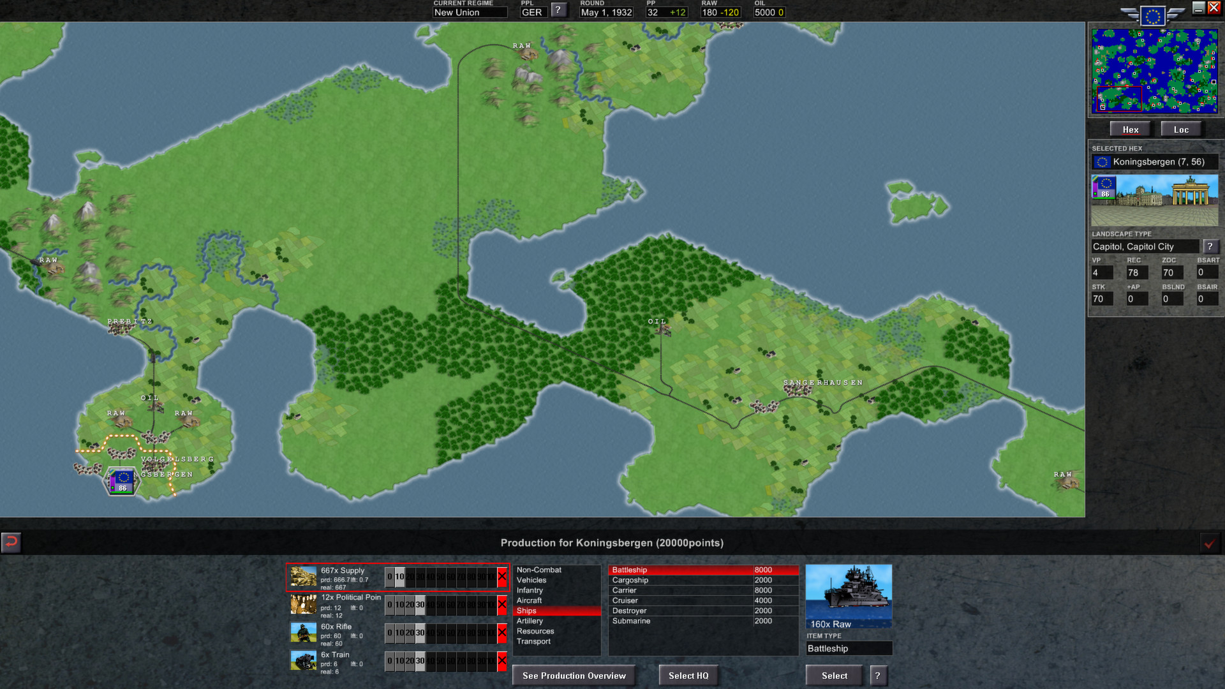The width and height of the screenshot is (1225, 689).
Task: Click the question mark beside Landscape Type
Action: pos(1210,246)
